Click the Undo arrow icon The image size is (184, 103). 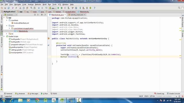pyautogui.click(x=13, y=8)
